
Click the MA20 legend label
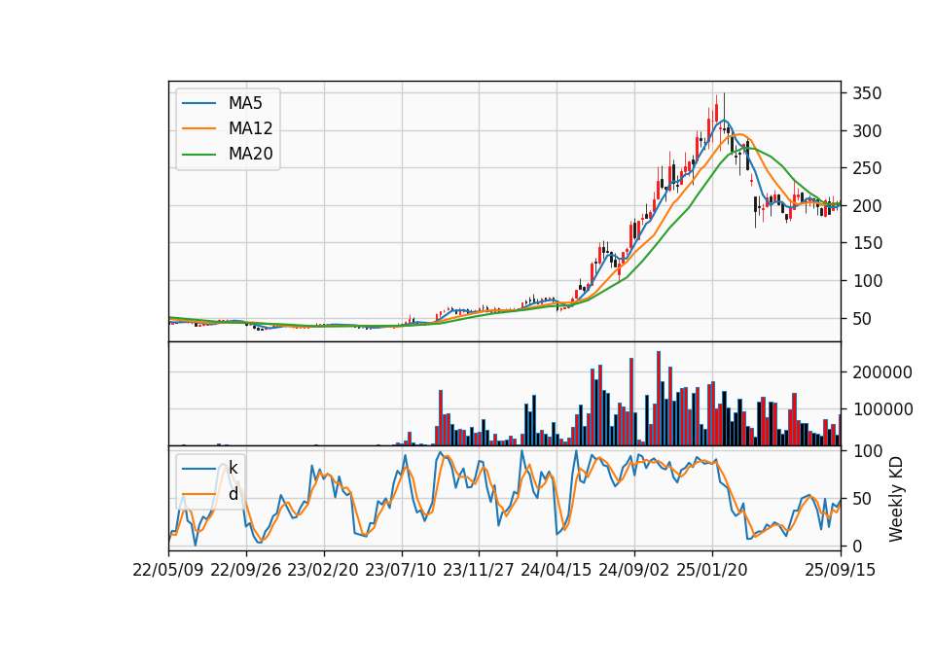(250, 154)
